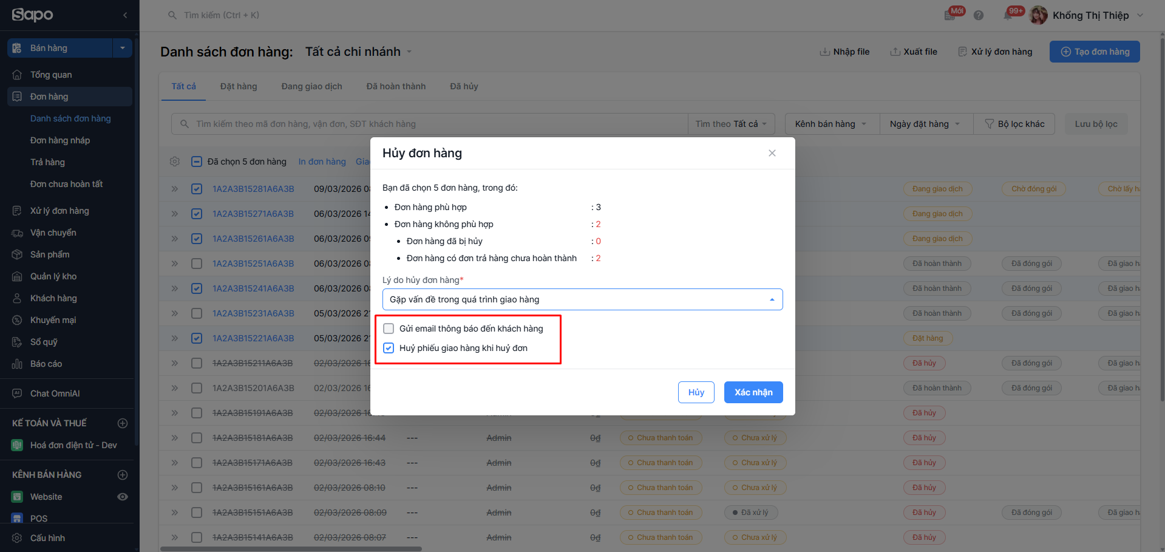
Task: Open Trả hàng in the sidebar menu
Action: [47, 162]
